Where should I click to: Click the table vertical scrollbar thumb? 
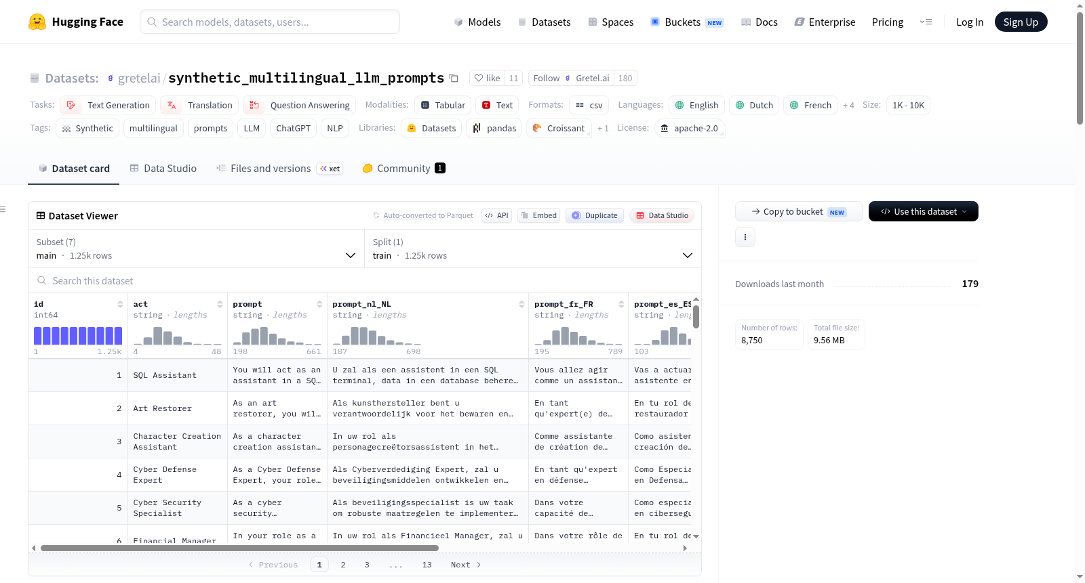(696, 316)
